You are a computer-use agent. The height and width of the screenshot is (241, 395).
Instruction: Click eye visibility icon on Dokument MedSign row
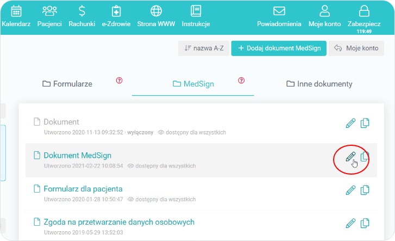[x=130, y=166]
